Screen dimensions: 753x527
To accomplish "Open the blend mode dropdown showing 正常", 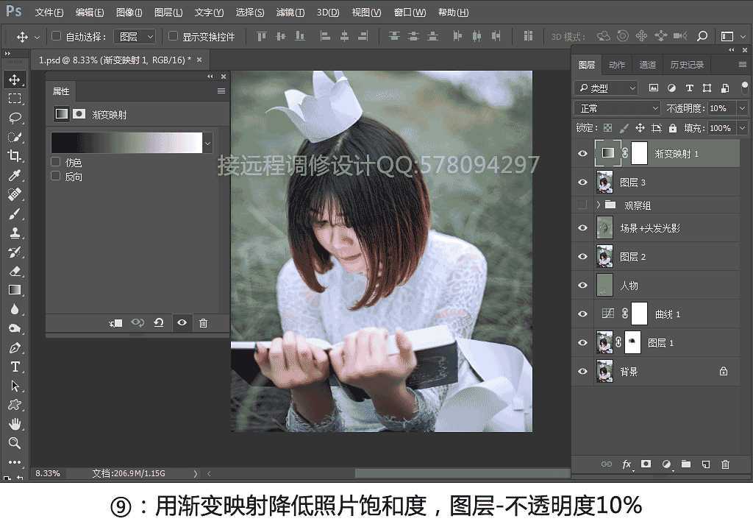I will click(x=616, y=107).
